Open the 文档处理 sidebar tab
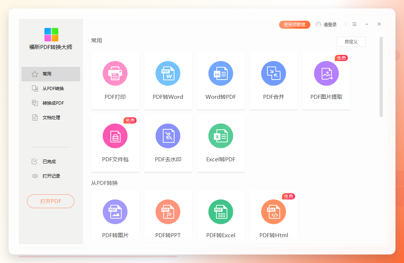The width and height of the screenshot is (404, 263). coord(51,118)
